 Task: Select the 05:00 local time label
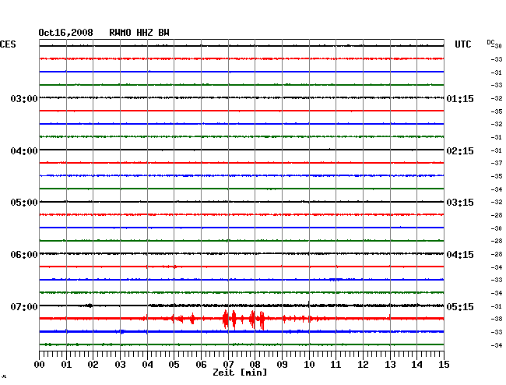click(x=24, y=203)
